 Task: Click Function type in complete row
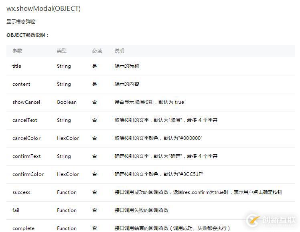pos(67,228)
